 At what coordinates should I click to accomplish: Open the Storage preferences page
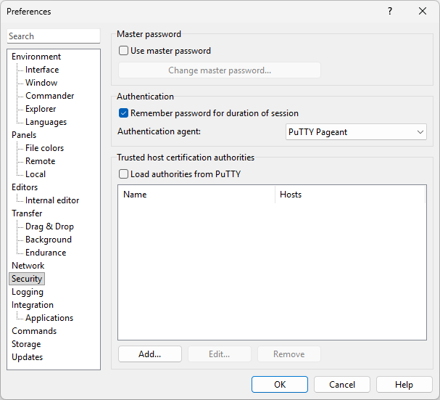coord(26,344)
